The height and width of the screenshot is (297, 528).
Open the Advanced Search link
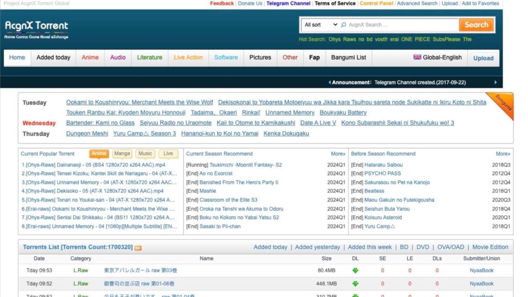(x=417, y=4)
